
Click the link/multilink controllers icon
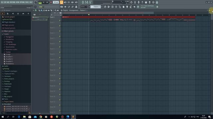coord(73,7)
